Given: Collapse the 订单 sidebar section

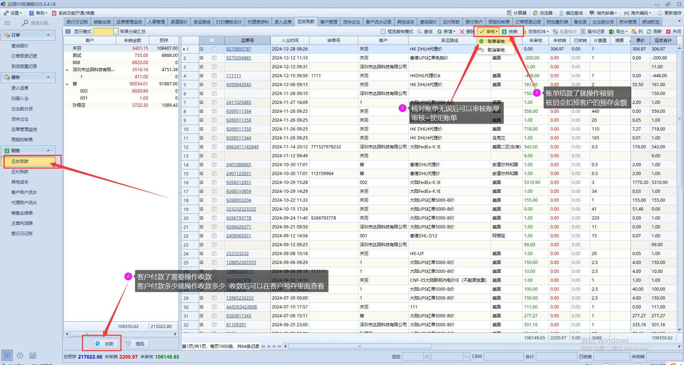Looking at the screenshot, I should [x=48, y=35].
